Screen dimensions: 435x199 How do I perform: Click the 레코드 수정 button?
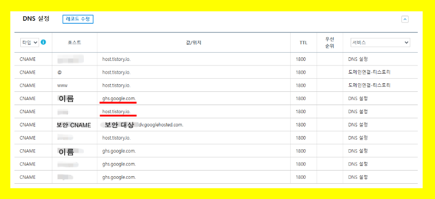tap(78, 19)
